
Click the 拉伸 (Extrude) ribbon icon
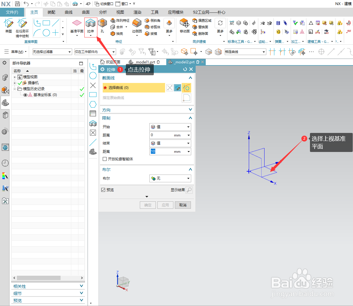click(91, 24)
